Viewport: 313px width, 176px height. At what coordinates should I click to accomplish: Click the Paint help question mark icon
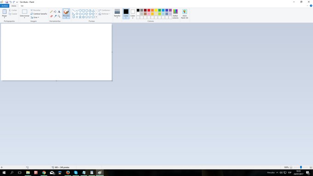(x=311, y=6)
